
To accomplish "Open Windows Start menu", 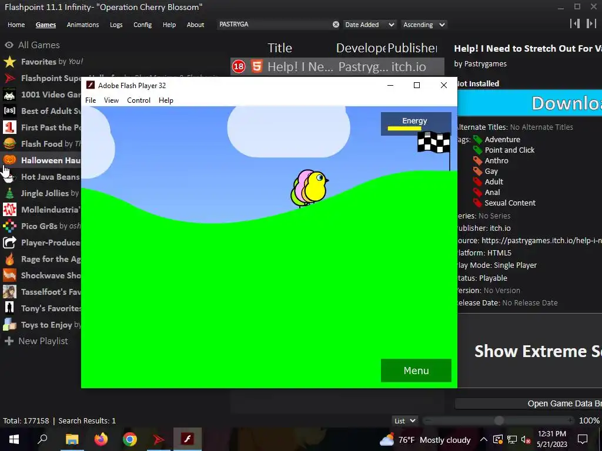I will pos(14,439).
